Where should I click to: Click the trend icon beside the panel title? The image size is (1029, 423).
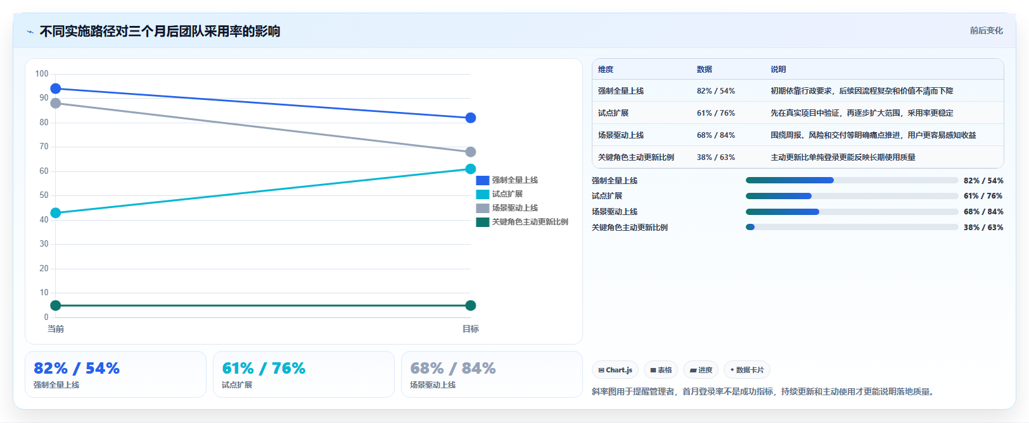tap(30, 32)
